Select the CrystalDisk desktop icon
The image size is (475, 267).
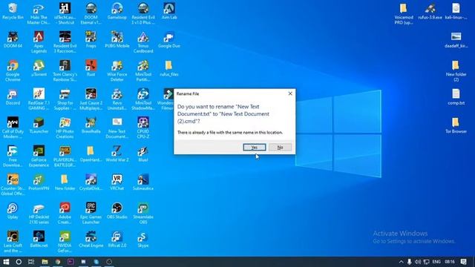(91, 182)
